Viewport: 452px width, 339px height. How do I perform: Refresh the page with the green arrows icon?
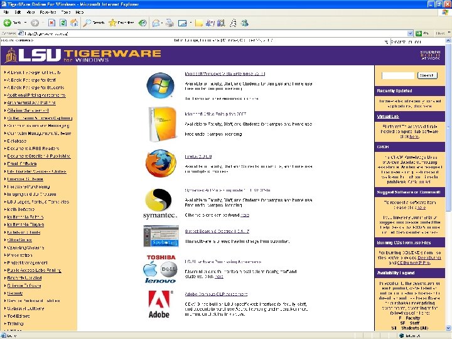click(x=63, y=23)
